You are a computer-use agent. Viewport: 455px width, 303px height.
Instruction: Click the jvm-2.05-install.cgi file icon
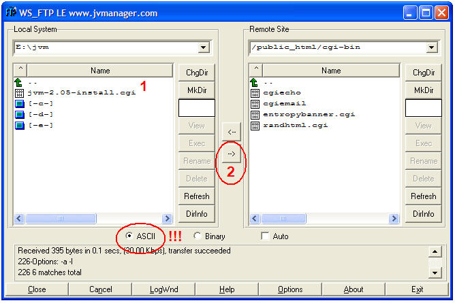pos(19,93)
